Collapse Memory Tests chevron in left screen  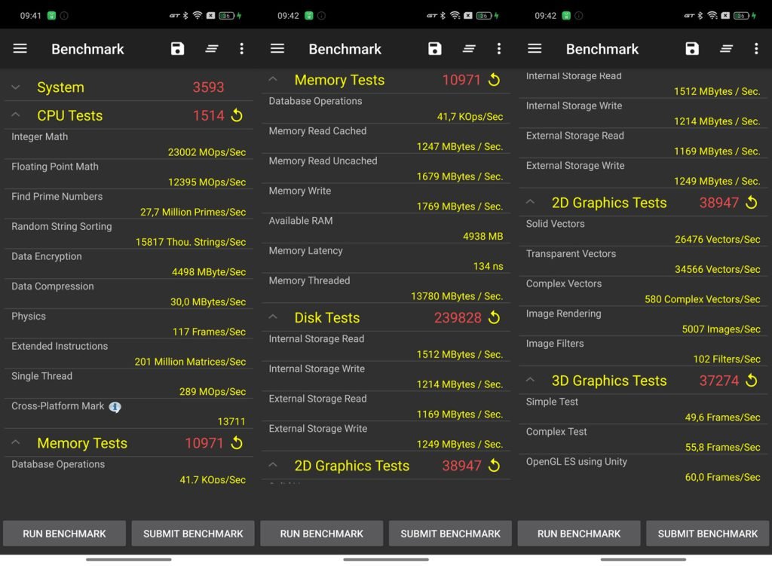click(16, 442)
